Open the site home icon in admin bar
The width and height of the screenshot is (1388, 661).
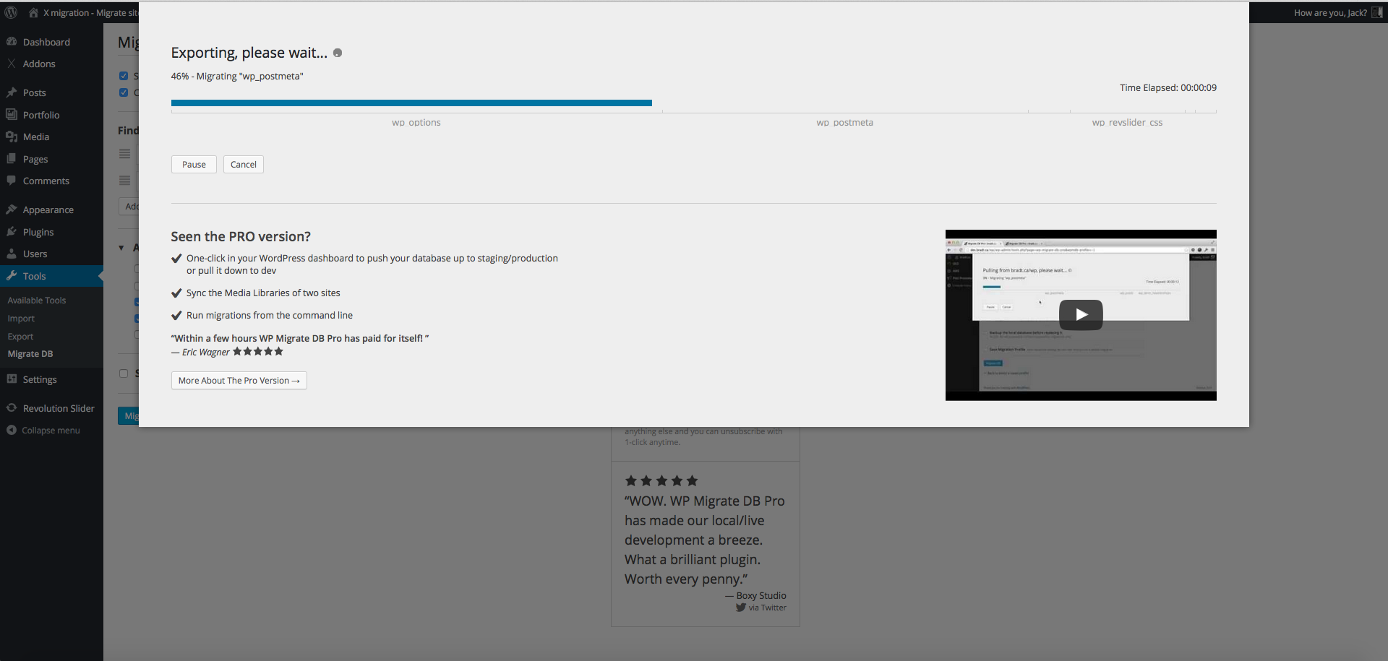(33, 12)
